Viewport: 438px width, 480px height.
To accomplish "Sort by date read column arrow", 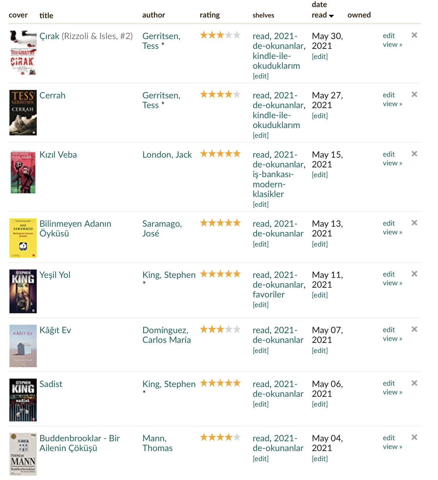I will click(331, 16).
